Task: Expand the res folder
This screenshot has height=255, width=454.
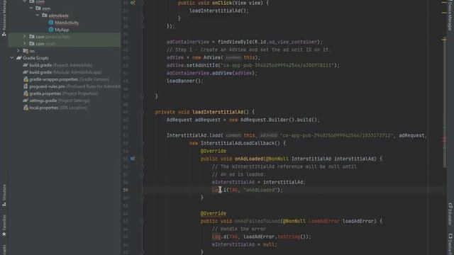Action: tap(18, 51)
